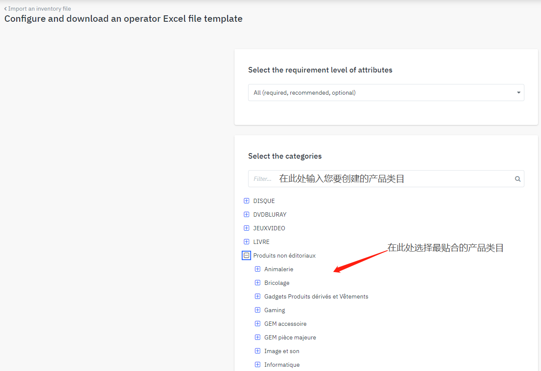Click the search magnifier icon in filter
Viewport: 541px width, 371px height.
point(518,179)
